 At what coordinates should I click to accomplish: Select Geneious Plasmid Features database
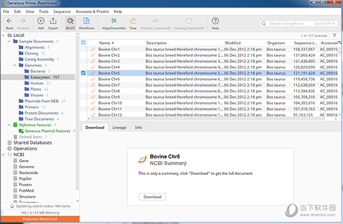[47, 131]
